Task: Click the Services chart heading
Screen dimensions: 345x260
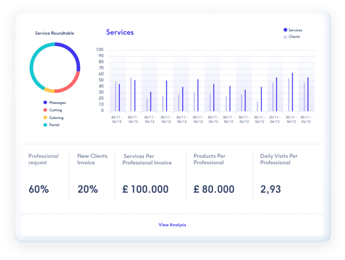Action: (x=120, y=32)
